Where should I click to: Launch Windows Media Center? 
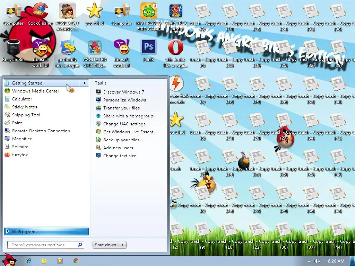[x=46, y=91]
